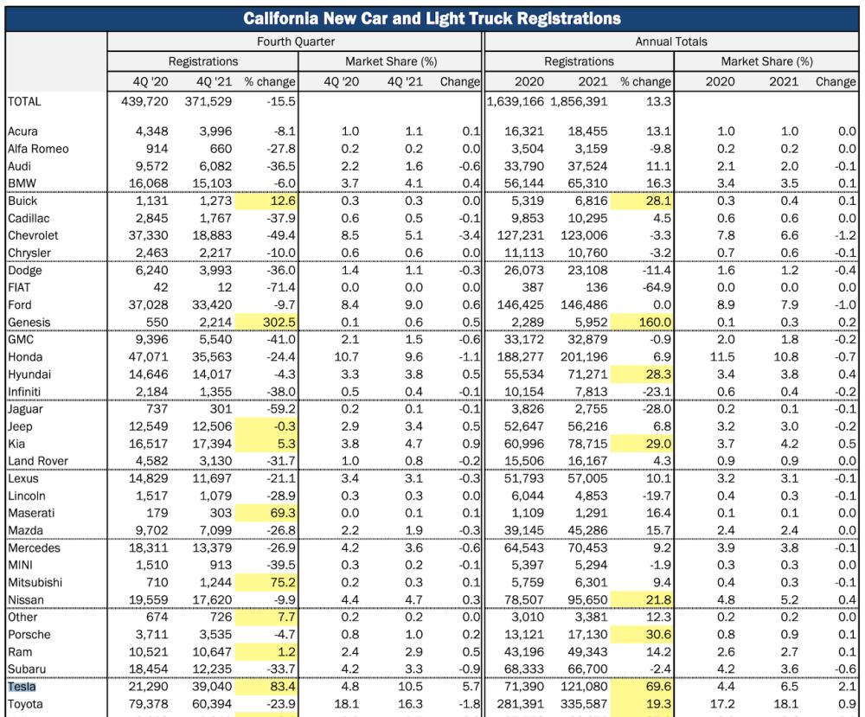Select the Audi row label
The height and width of the screenshot is (717, 865).
[x=19, y=167]
